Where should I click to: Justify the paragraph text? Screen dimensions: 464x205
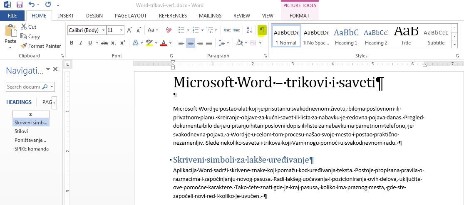(x=209, y=43)
